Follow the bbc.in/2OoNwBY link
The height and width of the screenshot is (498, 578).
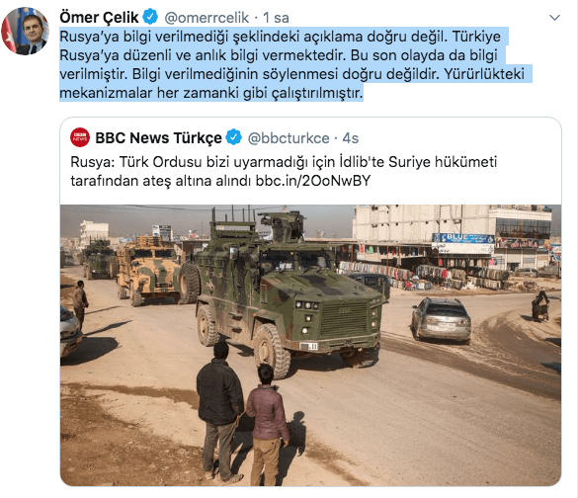click(313, 181)
